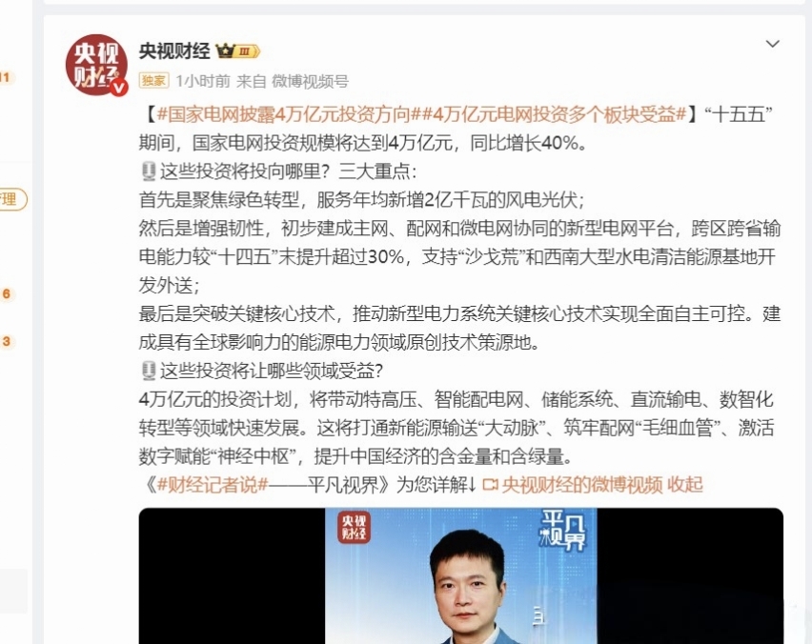
Task: Click the 1小时前 post timestamp
Action: [202, 81]
